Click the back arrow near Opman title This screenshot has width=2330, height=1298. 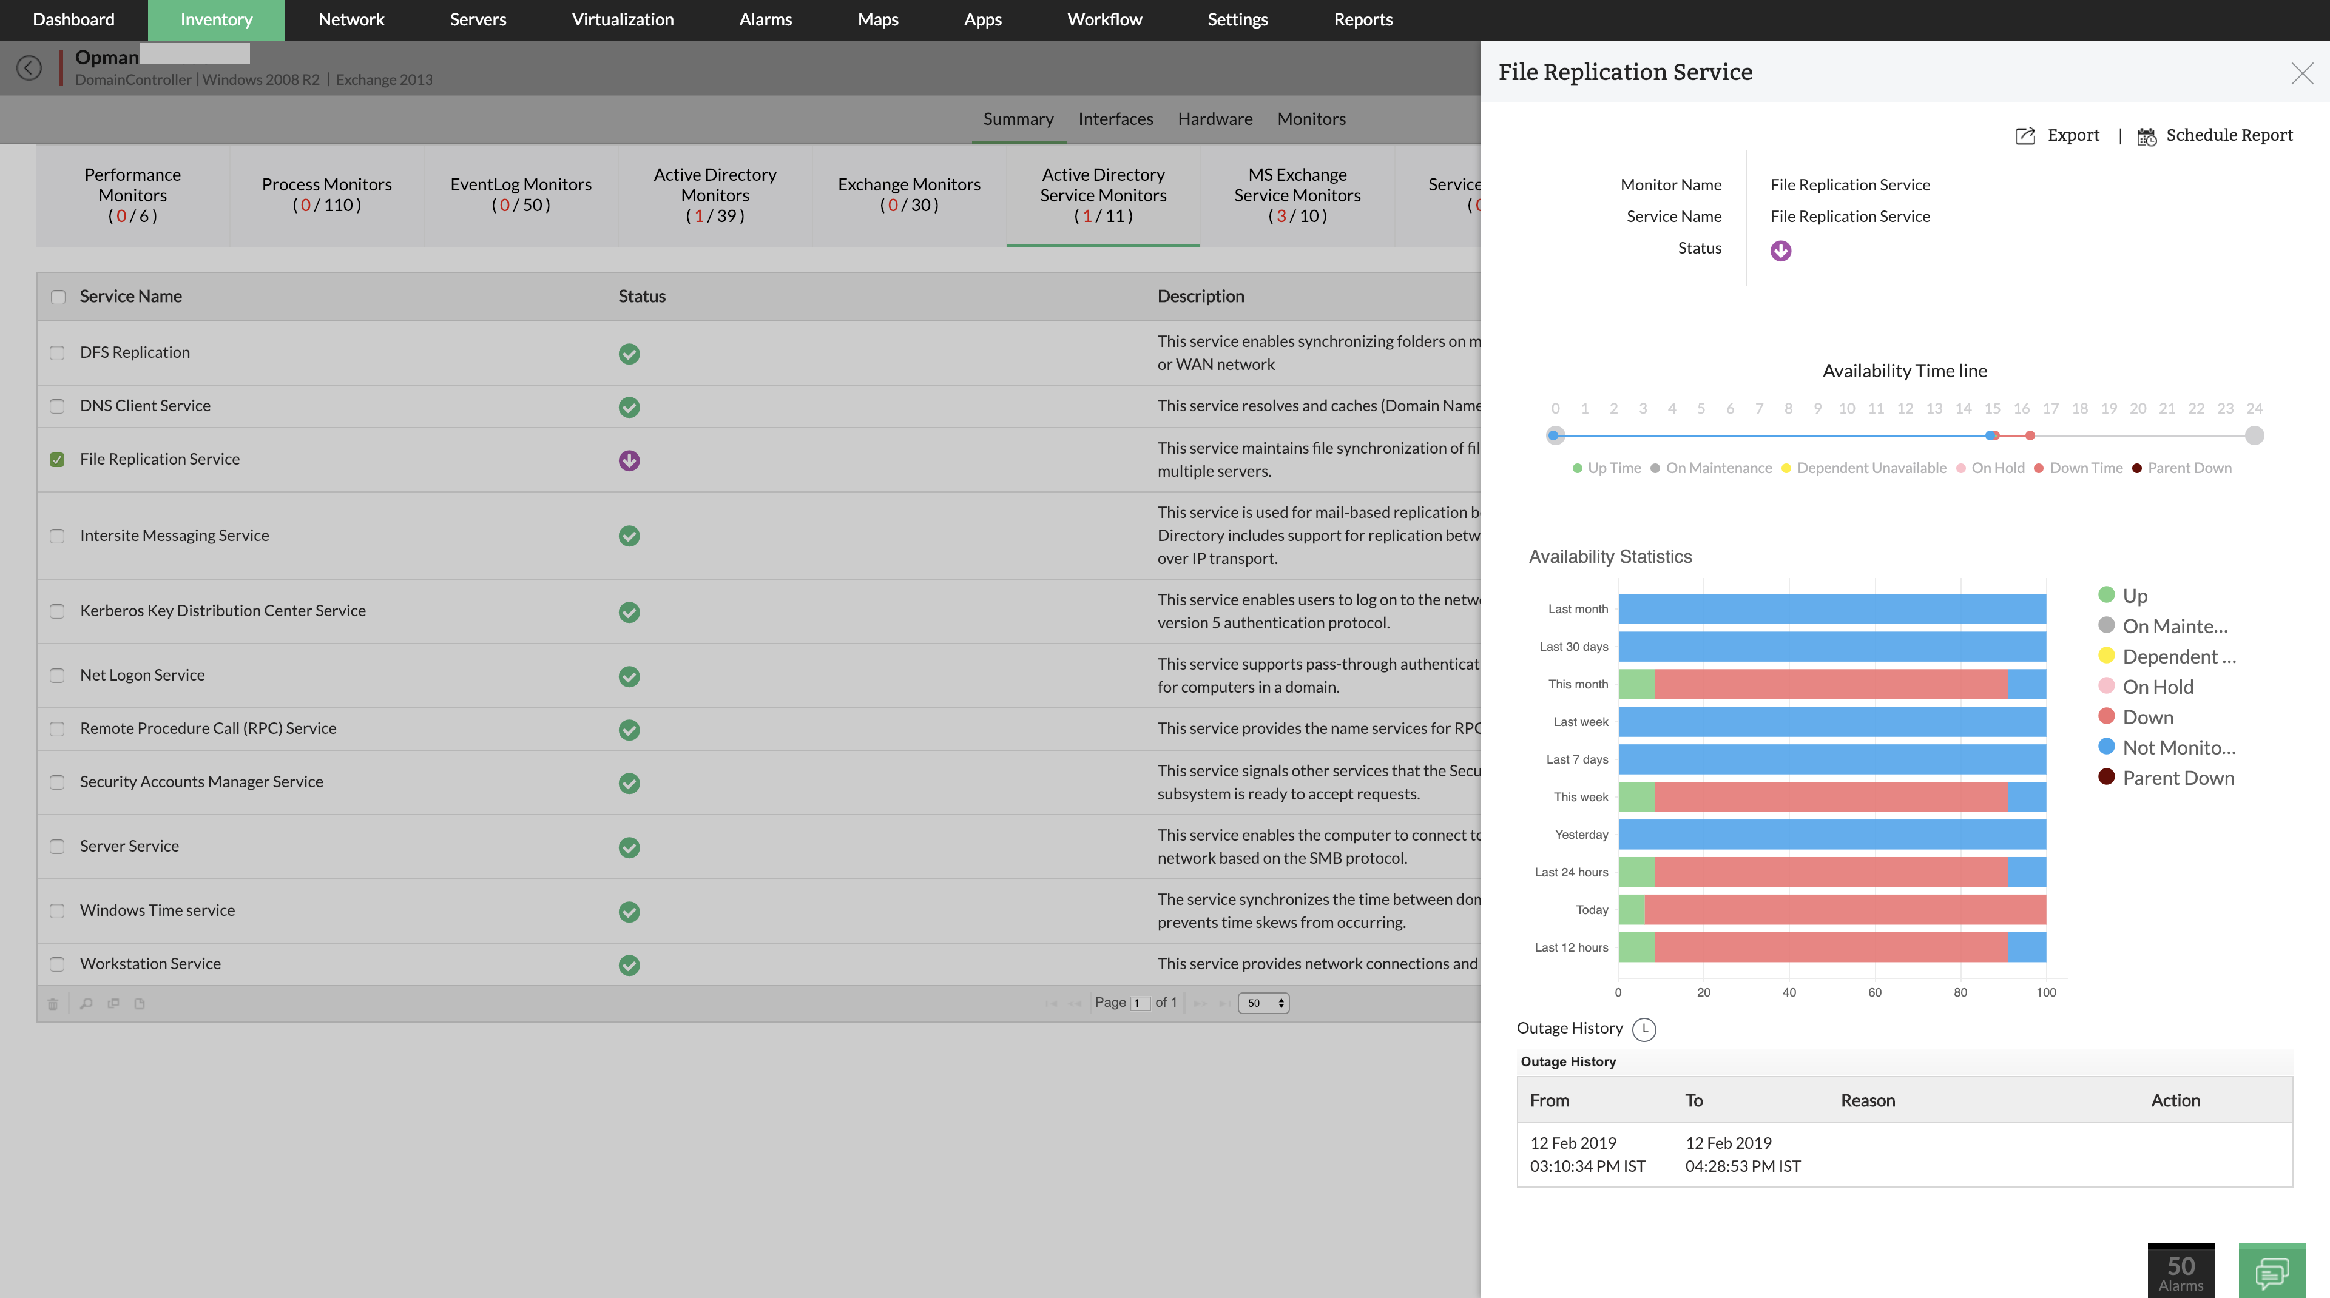(30, 67)
